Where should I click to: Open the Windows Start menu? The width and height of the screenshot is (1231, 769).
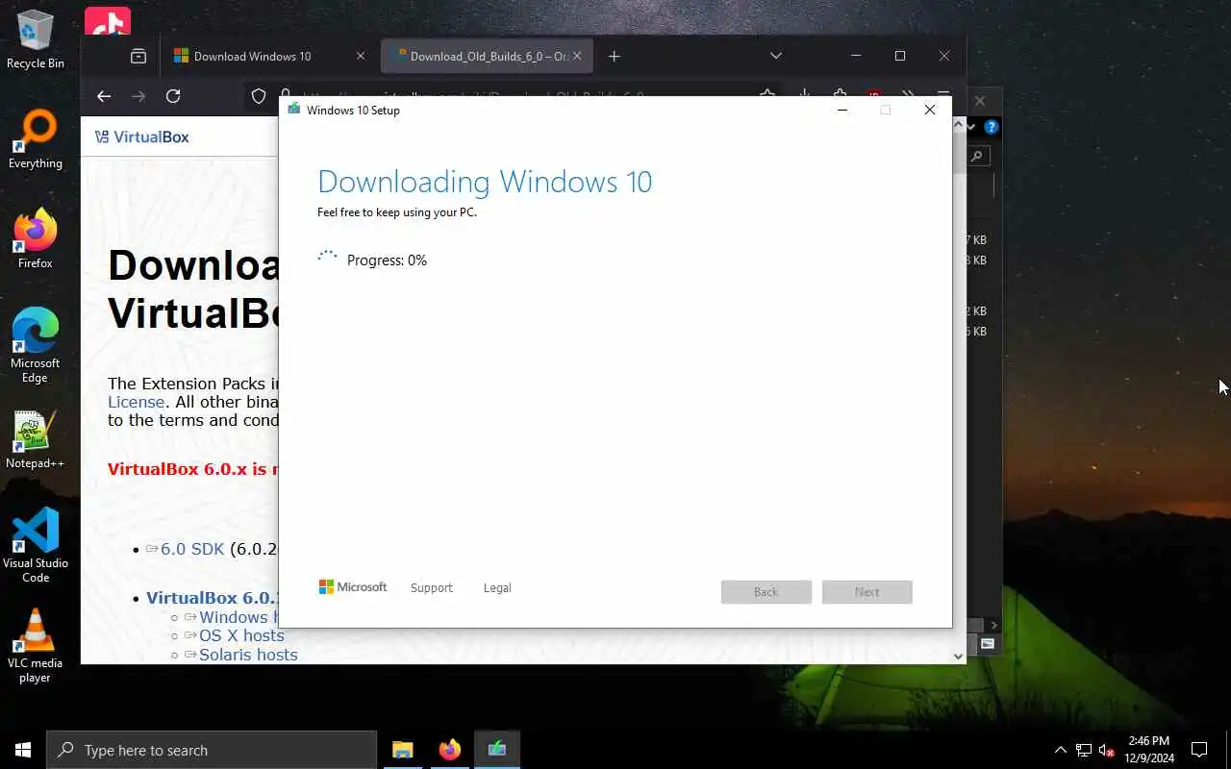pos(23,750)
